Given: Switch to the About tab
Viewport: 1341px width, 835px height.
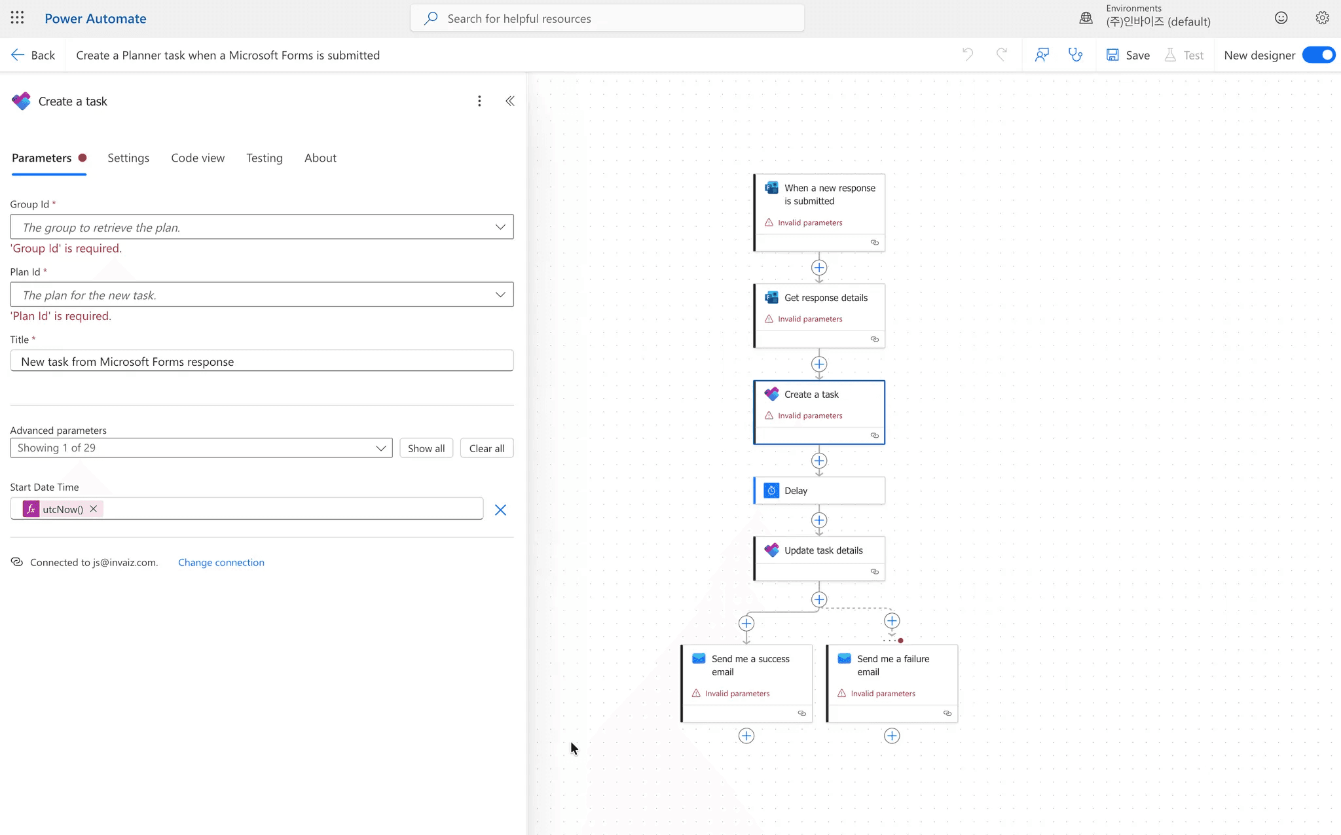Looking at the screenshot, I should [320, 158].
